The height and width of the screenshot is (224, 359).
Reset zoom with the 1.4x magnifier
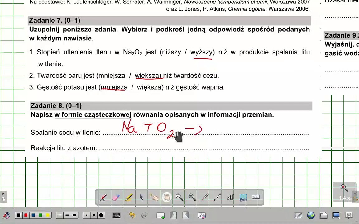pyautogui.click(x=344, y=192)
